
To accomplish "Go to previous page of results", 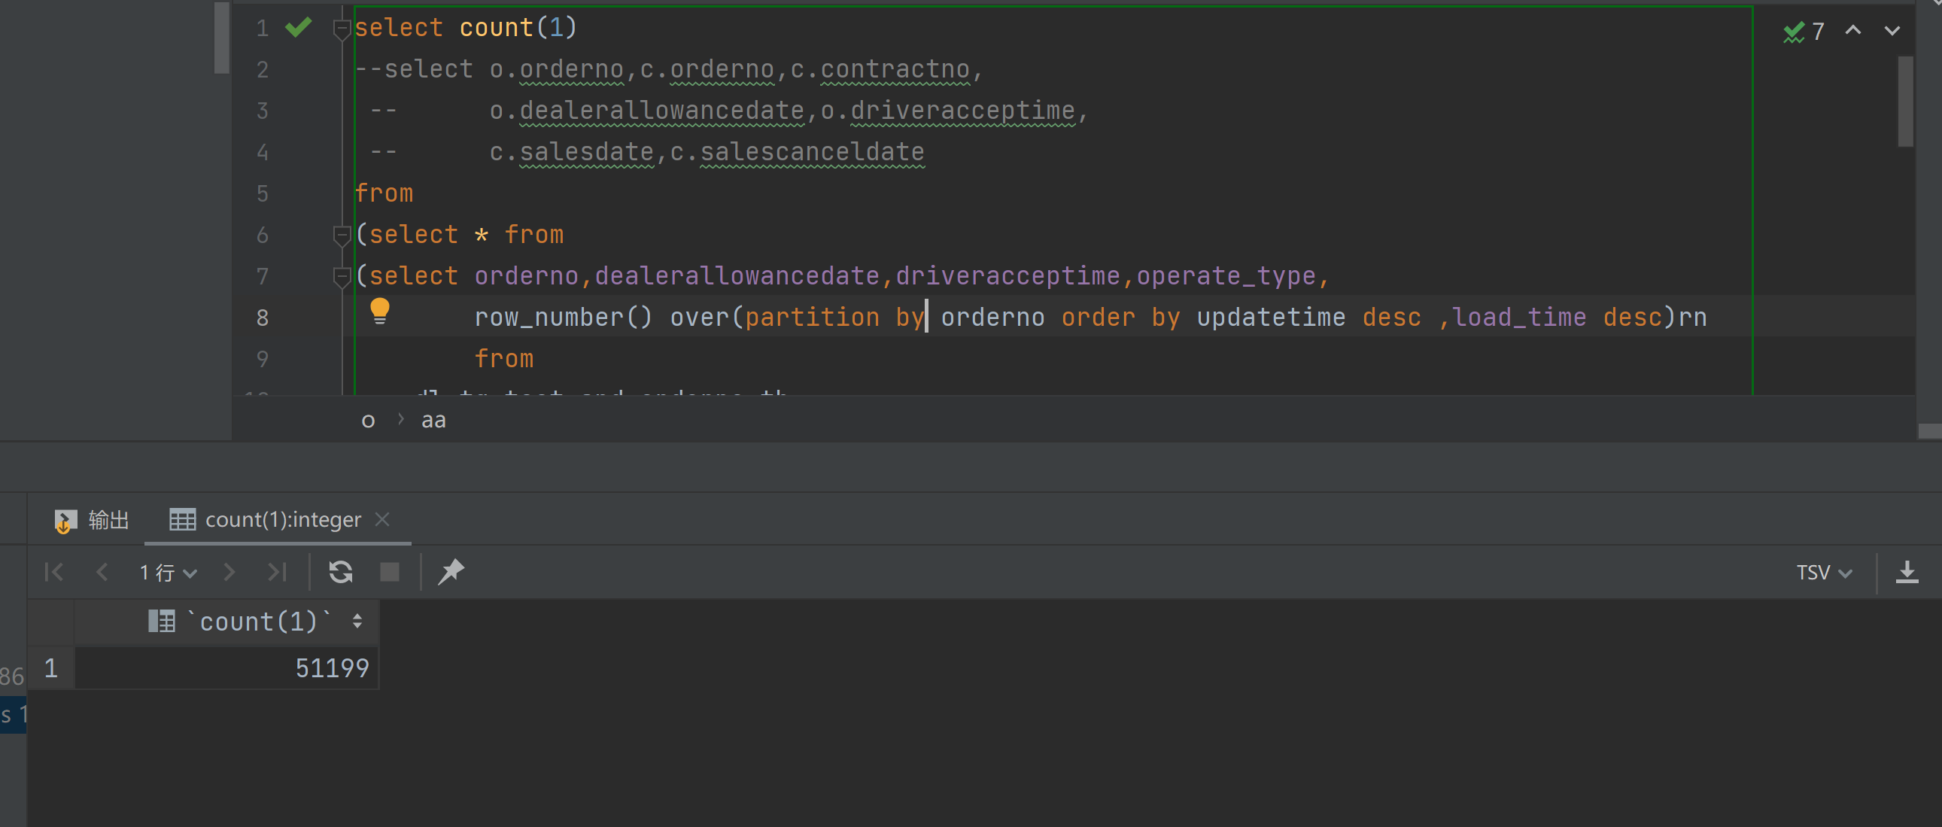I will (102, 572).
